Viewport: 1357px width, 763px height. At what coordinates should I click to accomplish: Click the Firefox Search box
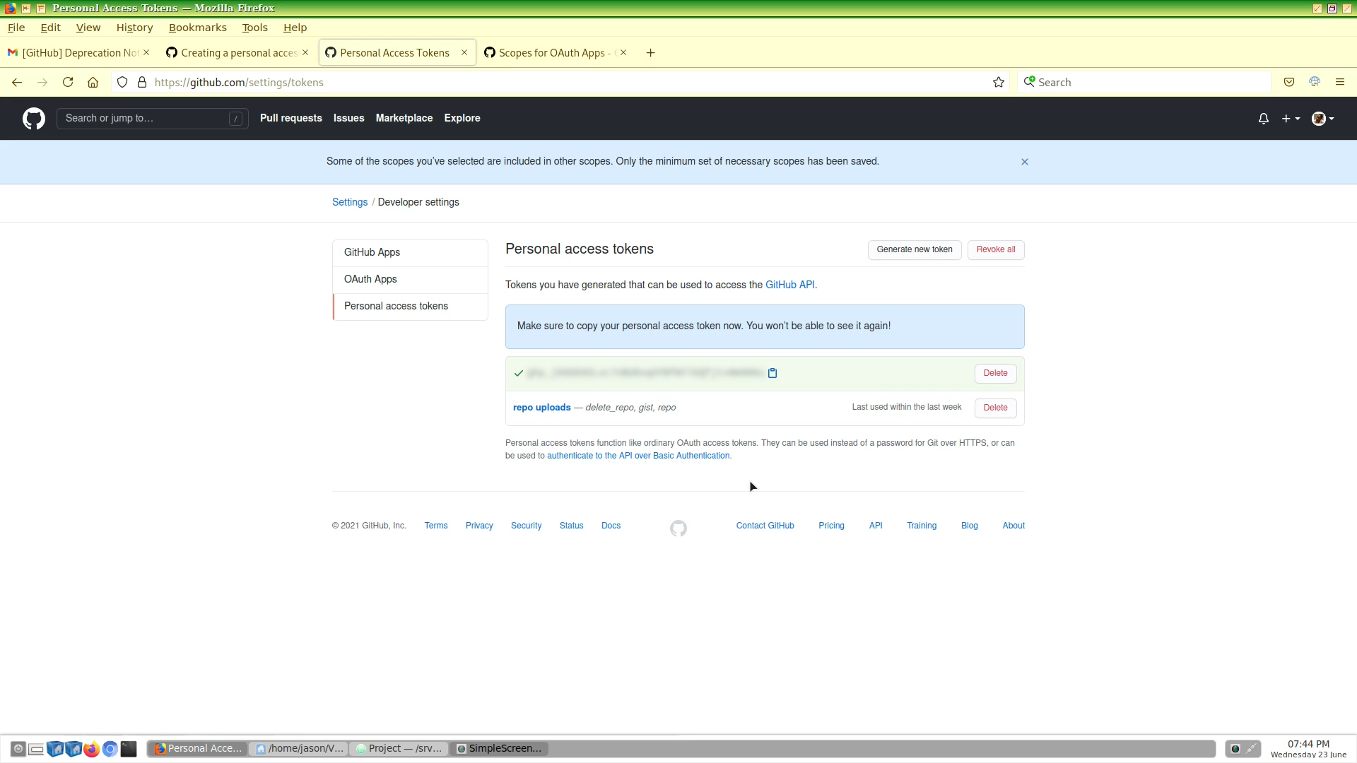1145,83
